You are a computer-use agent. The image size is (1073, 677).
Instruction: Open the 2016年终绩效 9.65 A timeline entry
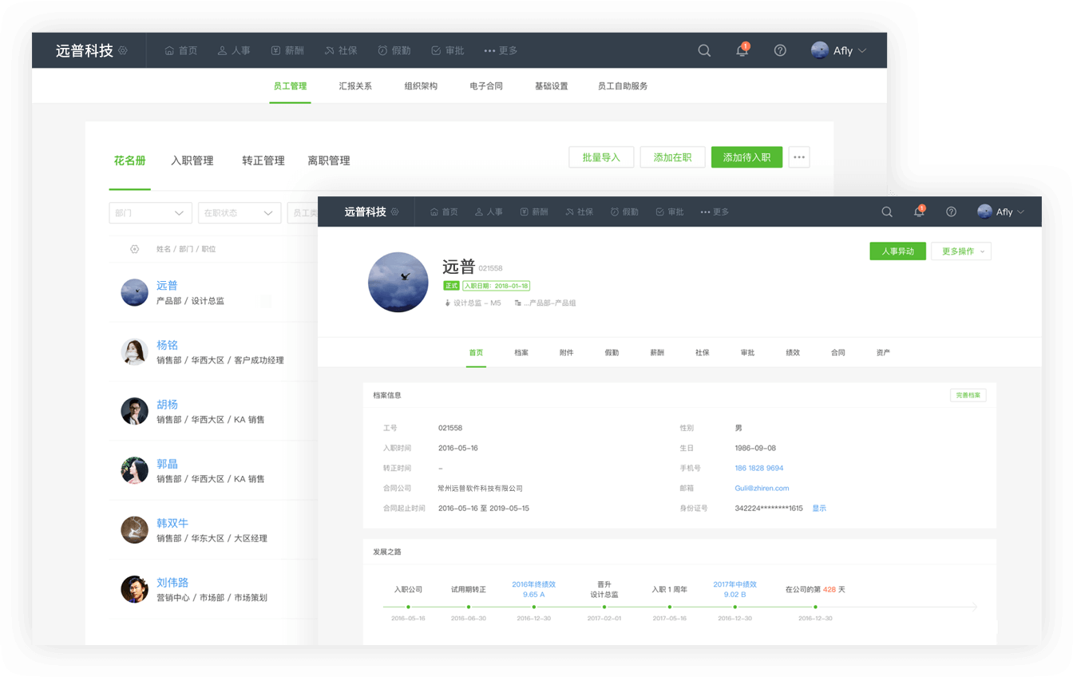tap(533, 588)
